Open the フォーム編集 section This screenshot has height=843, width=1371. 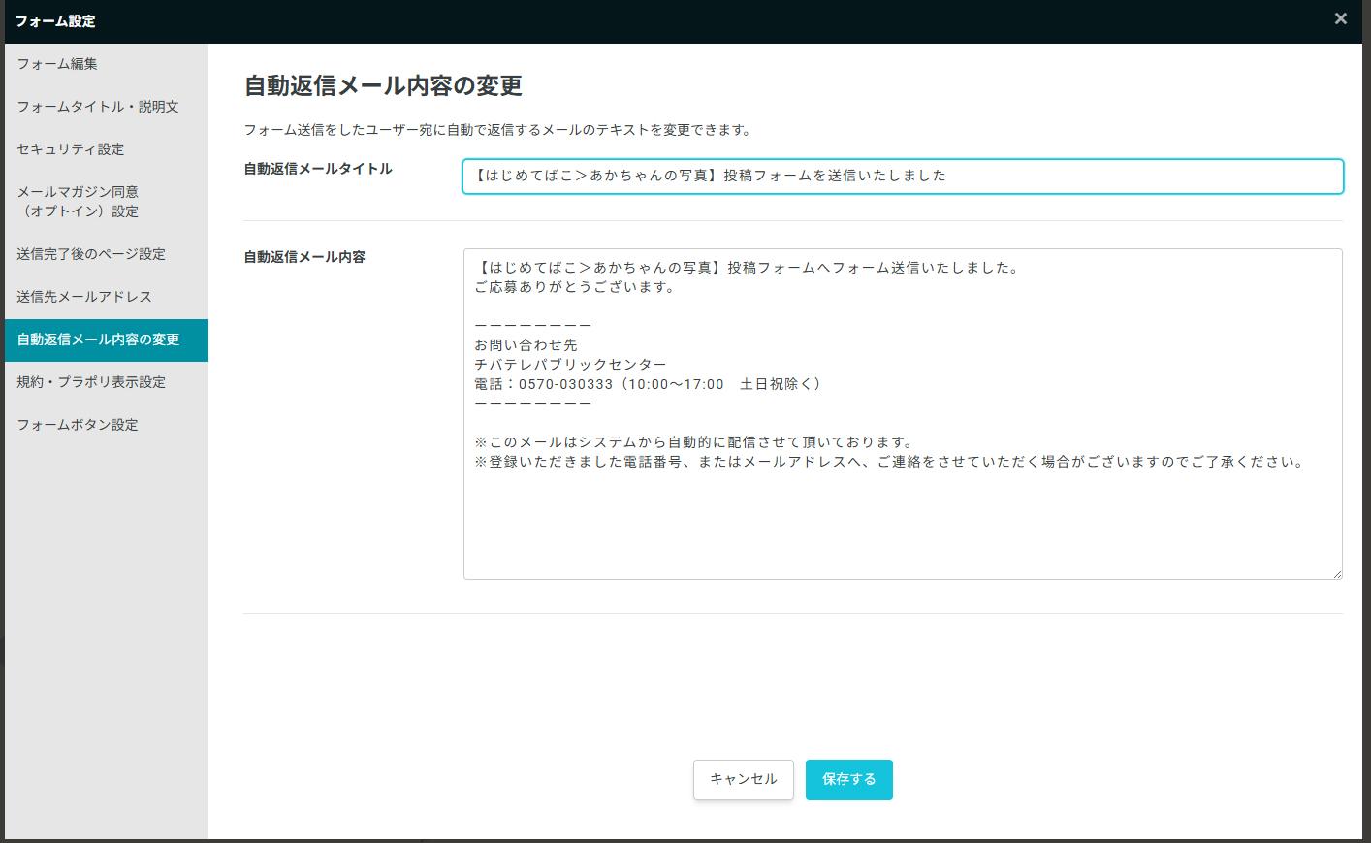57,64
